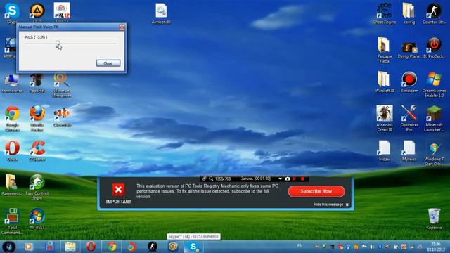Image resolution: width=450 pixels, height=253 pixels.
Task: Launch Opera from the desktop
Action: pos(13,151)
